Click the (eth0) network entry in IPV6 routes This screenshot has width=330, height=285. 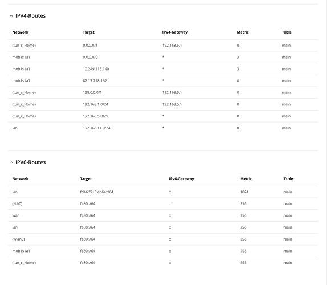pos(17,203)
